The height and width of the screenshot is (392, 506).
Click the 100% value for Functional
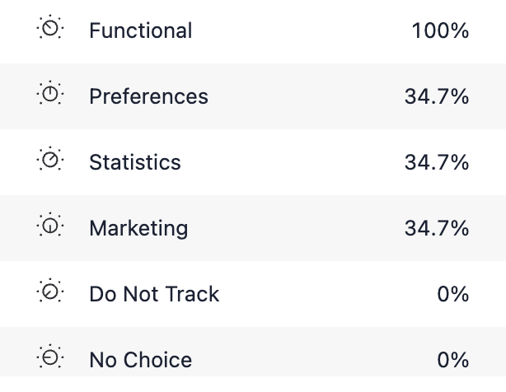[440, 31]
